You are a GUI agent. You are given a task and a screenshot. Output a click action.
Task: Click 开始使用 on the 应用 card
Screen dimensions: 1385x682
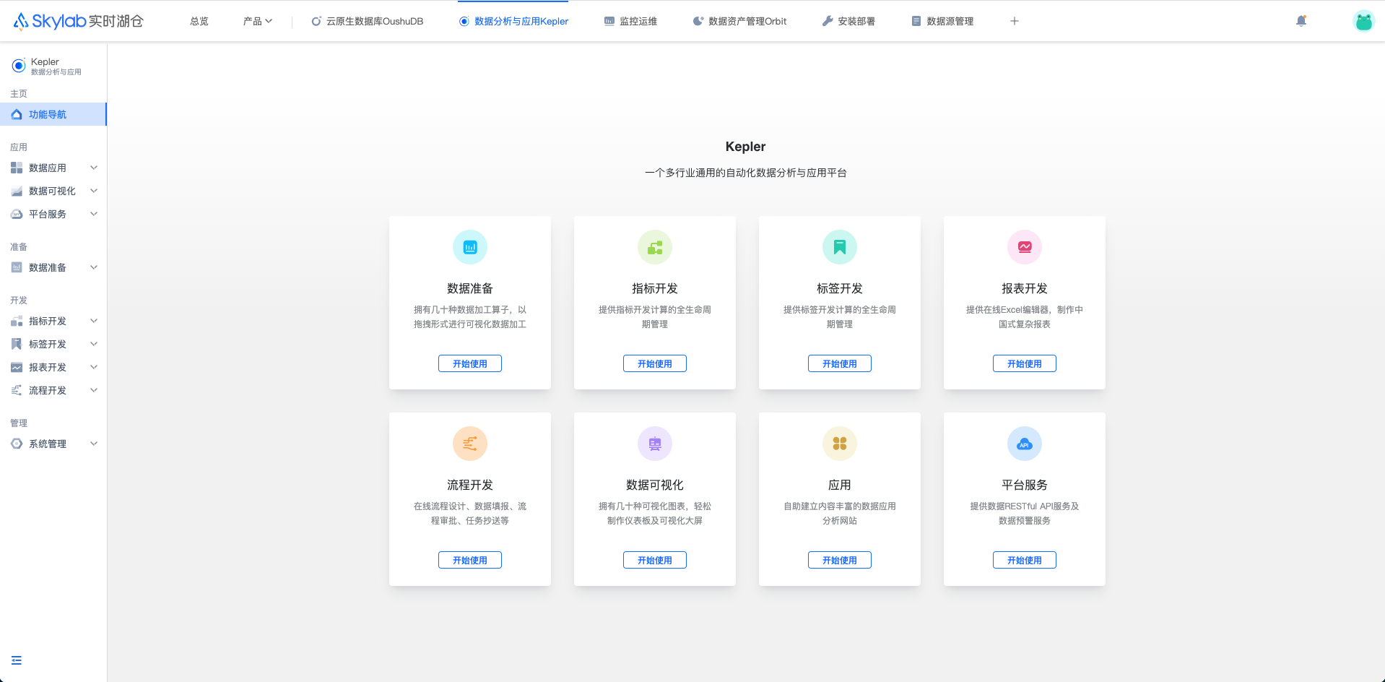click(x=840, y=560)
